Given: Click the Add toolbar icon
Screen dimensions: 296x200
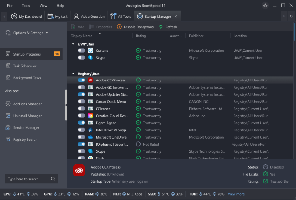Looking at the screenshot, I should tap(73, 27).
